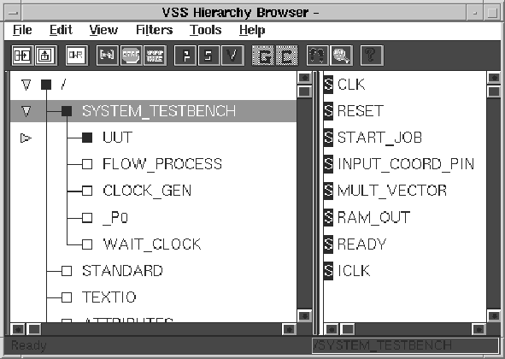The height and width of the screenshot is (359, 505).
Task: Click the /SYSTEM_TESTBENCH path field
Action: tap(405, 345)
